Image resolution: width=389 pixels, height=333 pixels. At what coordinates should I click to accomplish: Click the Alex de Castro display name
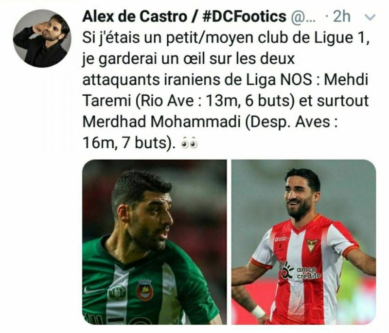pyautogui.click(x=135, y=17)
